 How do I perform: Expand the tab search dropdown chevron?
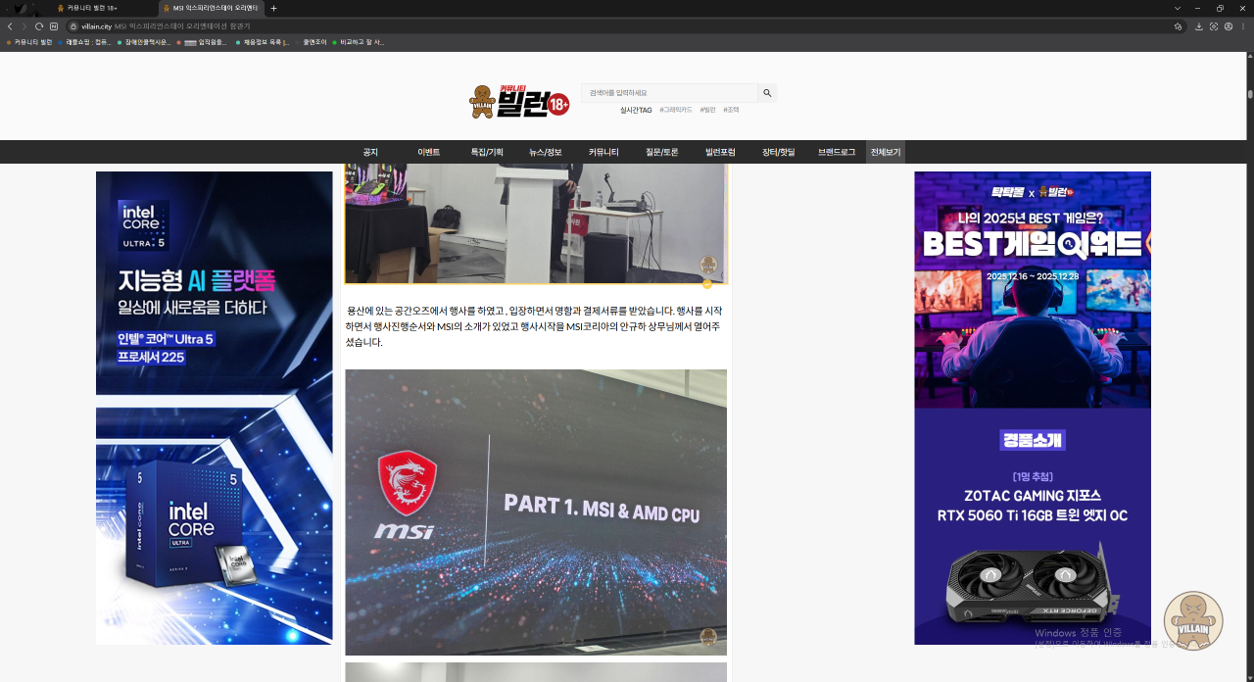point(1178,8)
